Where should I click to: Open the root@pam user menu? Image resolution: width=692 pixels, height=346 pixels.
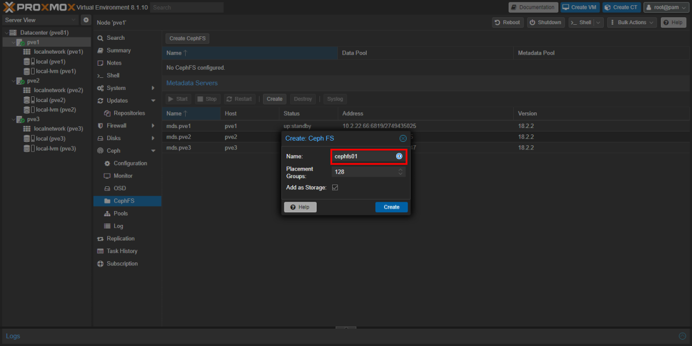tap(665, 7)
